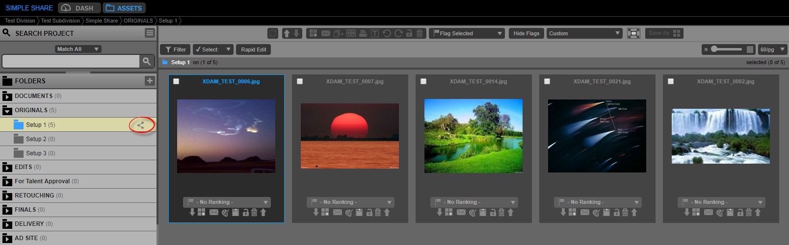
Task: Open the Flag Selected dropdown
Action: click(468, 33)
